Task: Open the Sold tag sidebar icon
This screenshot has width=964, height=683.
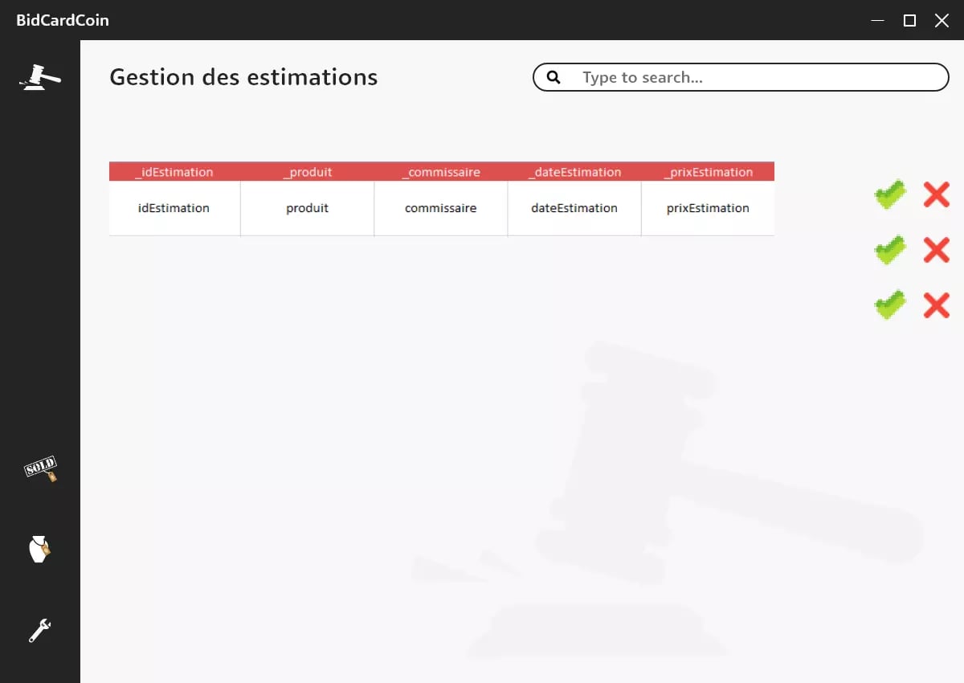Action: click(40, 469)
